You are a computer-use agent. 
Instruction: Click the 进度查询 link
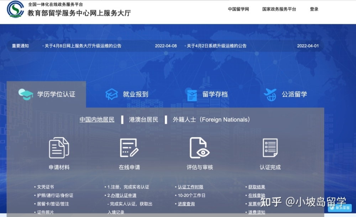[186, 204]
